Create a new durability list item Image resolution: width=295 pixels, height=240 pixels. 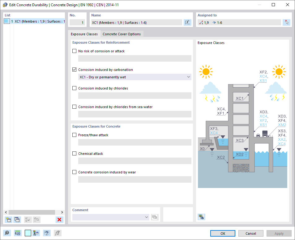click(x=8, y=220)
